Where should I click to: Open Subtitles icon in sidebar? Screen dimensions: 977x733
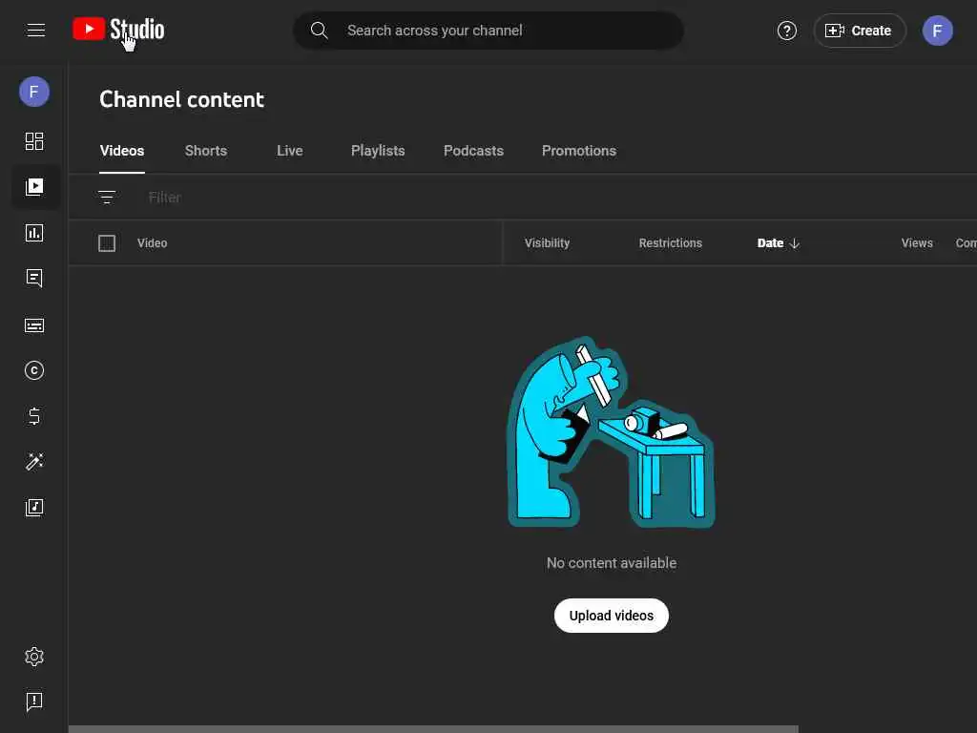[34, 325]
